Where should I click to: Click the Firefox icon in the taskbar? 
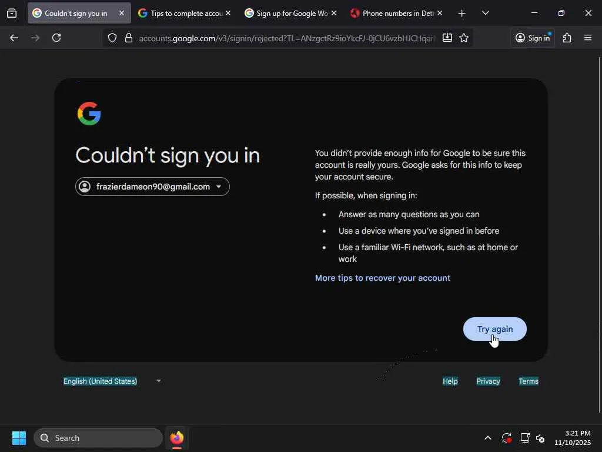[176, 438]
